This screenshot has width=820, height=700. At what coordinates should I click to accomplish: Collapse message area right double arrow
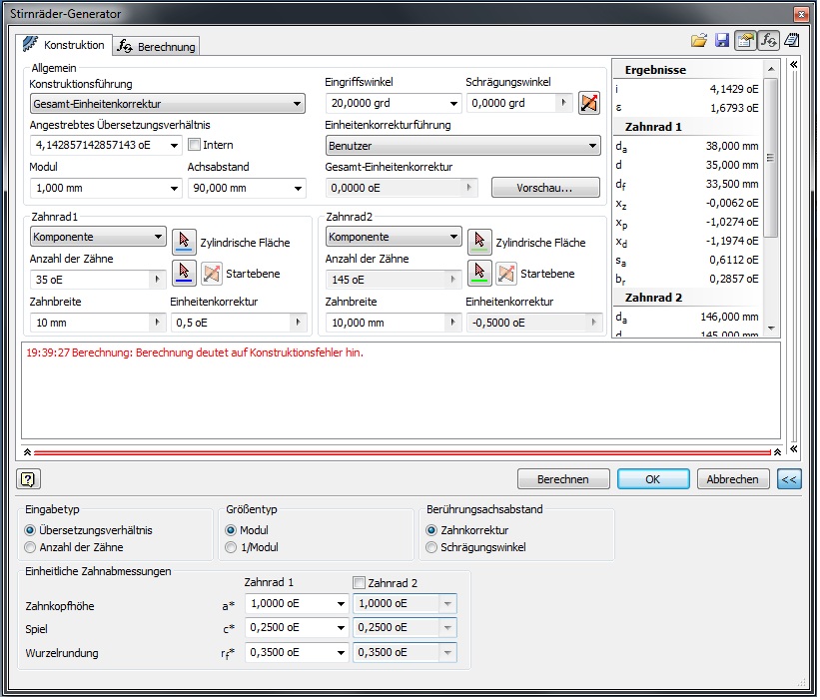(780, 453)
